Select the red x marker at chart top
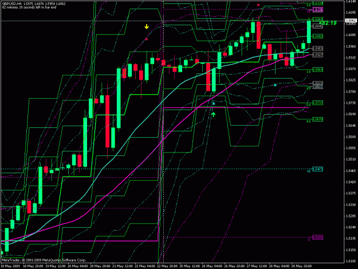The width and height of the screenshot is (358, 269). [x=258, y=5]
